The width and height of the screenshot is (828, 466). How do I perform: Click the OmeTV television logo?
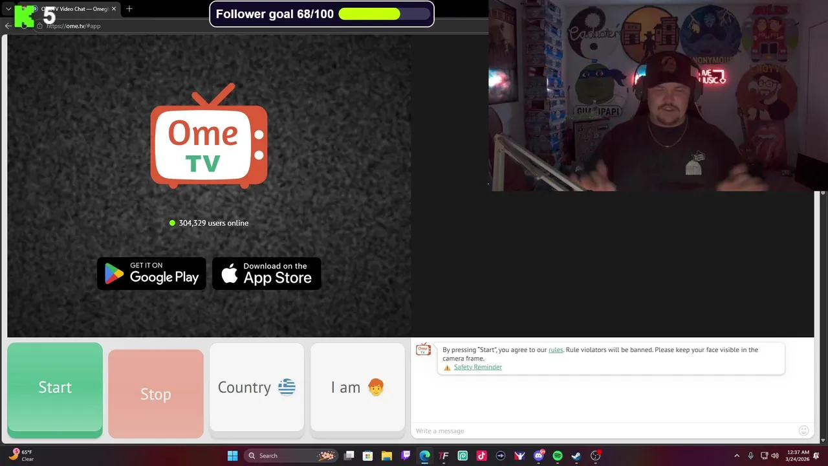[209, 136]
